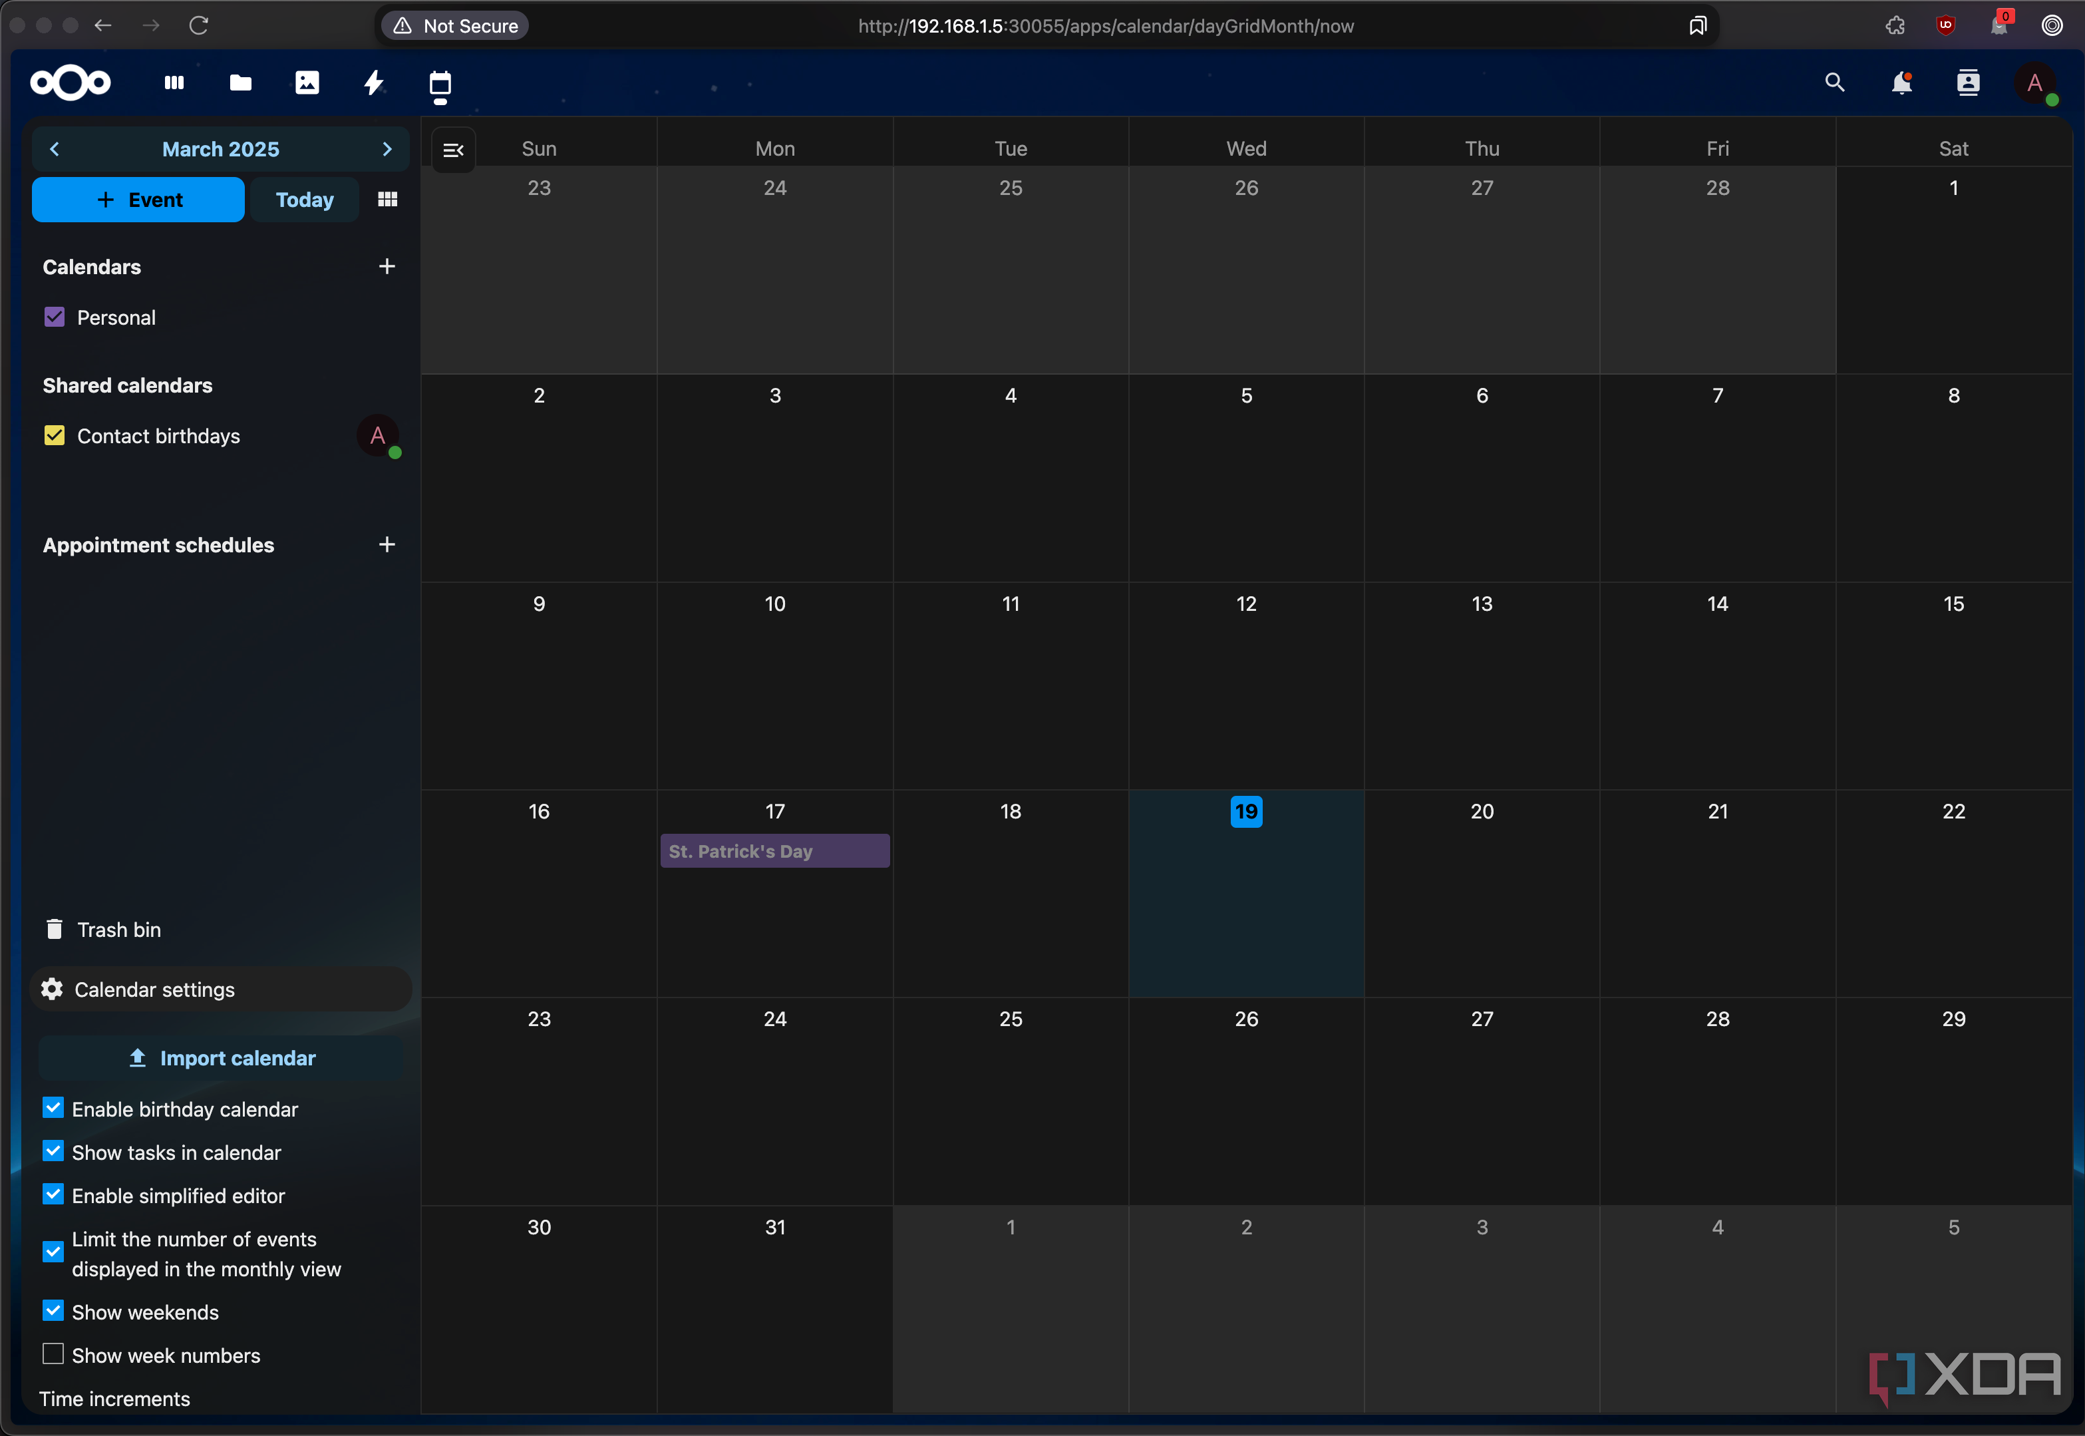Disable Enable birthday calendar checkbox
The image size is (2085, 1436).
(53, 1109)
